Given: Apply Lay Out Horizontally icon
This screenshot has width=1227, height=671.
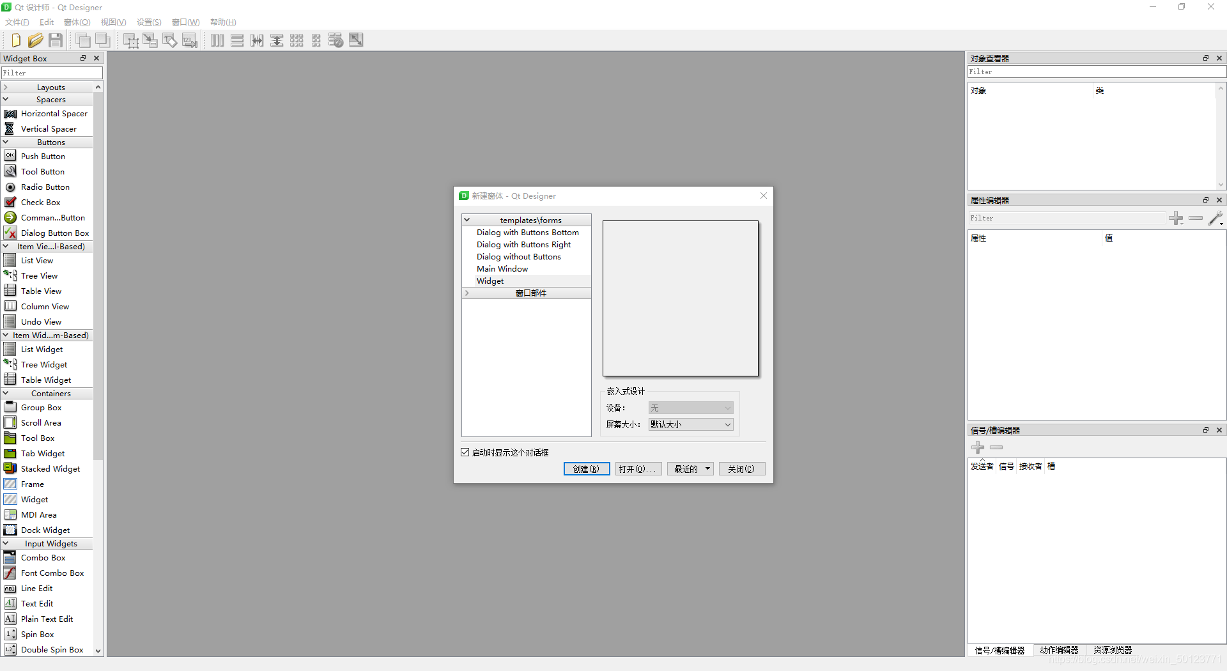Looking at the screenshot, I should [x=217, y=40].
